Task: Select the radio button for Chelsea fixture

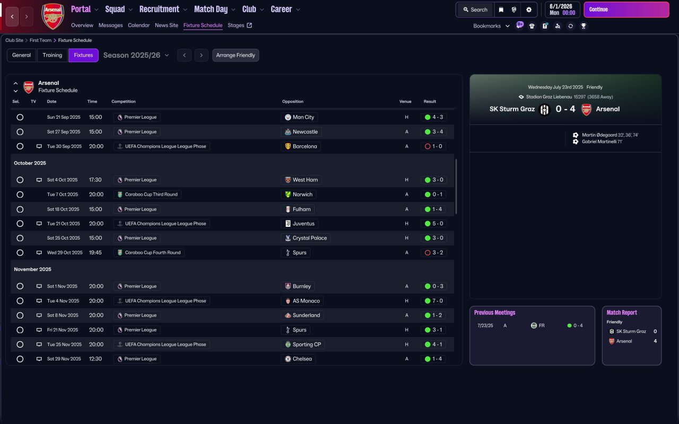Action: point(20,359)
